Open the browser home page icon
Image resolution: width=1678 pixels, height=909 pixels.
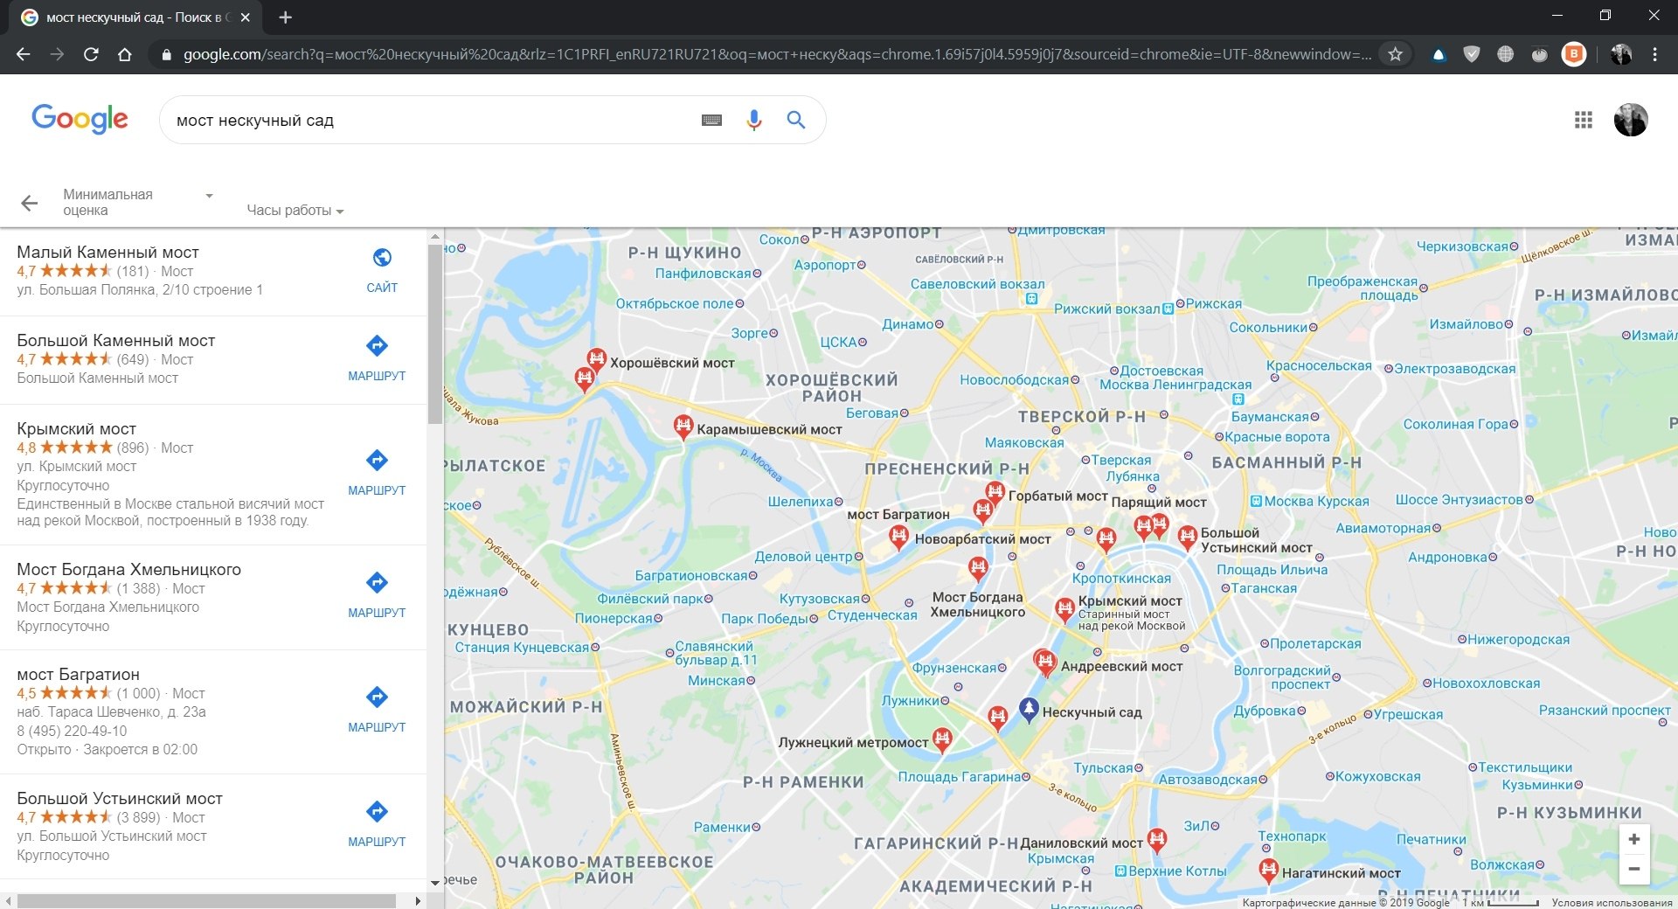pyautogui.click(x=125, y=54)
